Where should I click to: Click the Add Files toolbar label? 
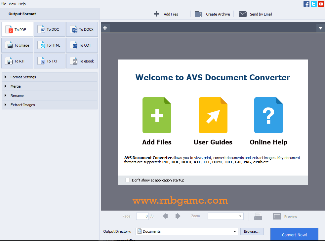(171, 14)
